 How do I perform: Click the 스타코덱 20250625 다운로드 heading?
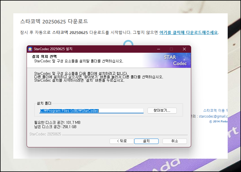tap(54, 21)
